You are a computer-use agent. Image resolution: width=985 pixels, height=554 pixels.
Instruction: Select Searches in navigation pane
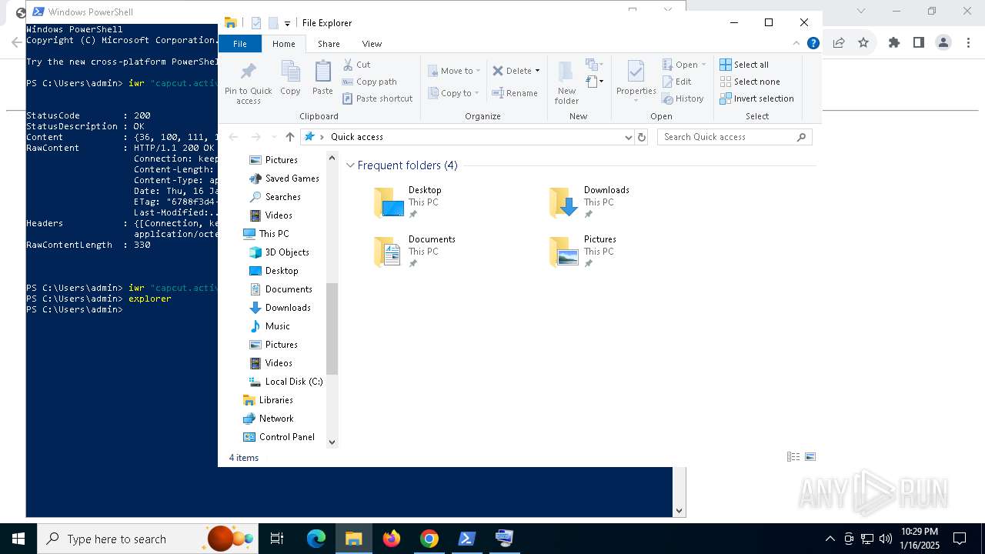275,197
